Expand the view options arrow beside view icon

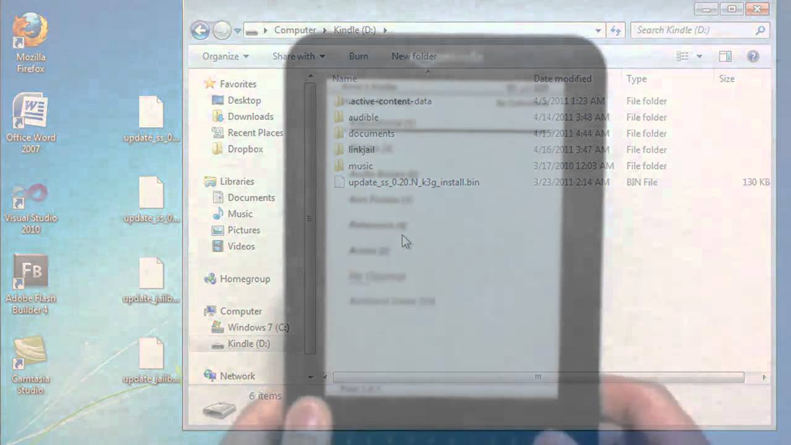pos(700,56)
